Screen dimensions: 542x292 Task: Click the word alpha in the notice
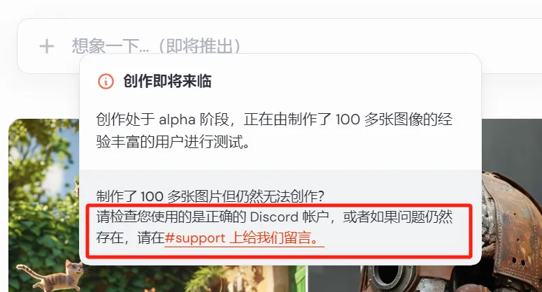tap(177, 119)
